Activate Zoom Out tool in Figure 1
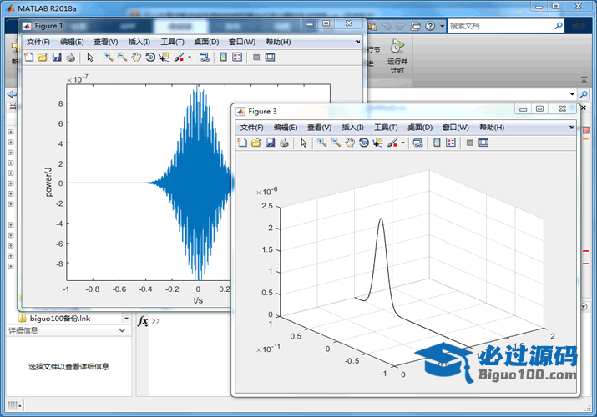 tap(122, 58)
